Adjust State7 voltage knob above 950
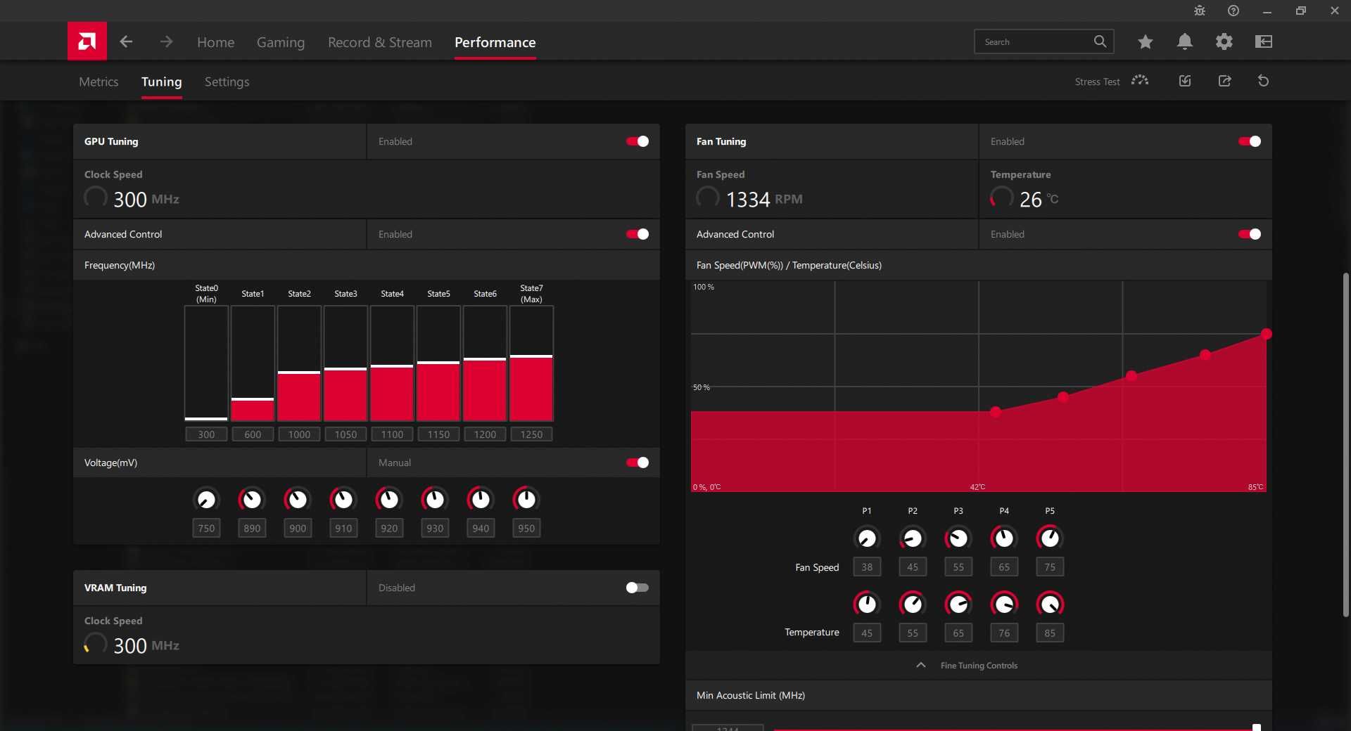 526,500
